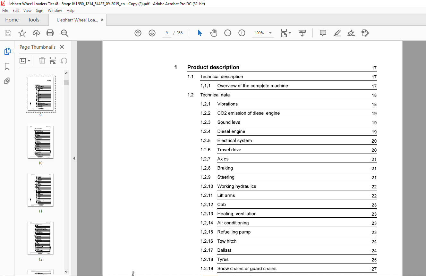Switch to the Home tab
This screenshot has width=426, height=276.
coord(12,20)
